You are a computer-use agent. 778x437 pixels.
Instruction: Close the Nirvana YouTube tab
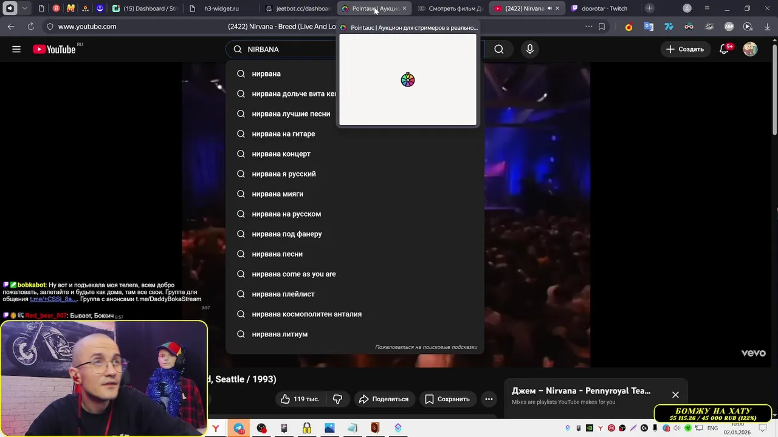pos(557,8)
